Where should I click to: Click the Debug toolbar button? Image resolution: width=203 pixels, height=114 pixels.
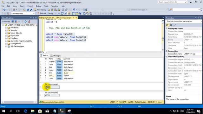point(50,13)
